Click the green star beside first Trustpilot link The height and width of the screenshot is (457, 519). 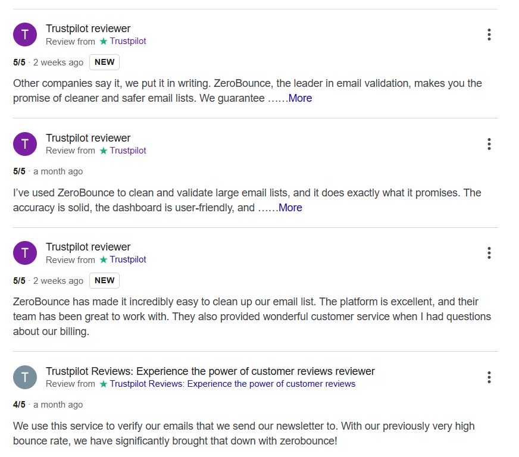pyautogui.click(x=104, y=41)
